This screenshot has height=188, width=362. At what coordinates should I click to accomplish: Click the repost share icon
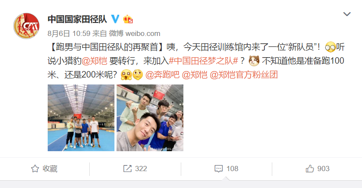point(127,169)
